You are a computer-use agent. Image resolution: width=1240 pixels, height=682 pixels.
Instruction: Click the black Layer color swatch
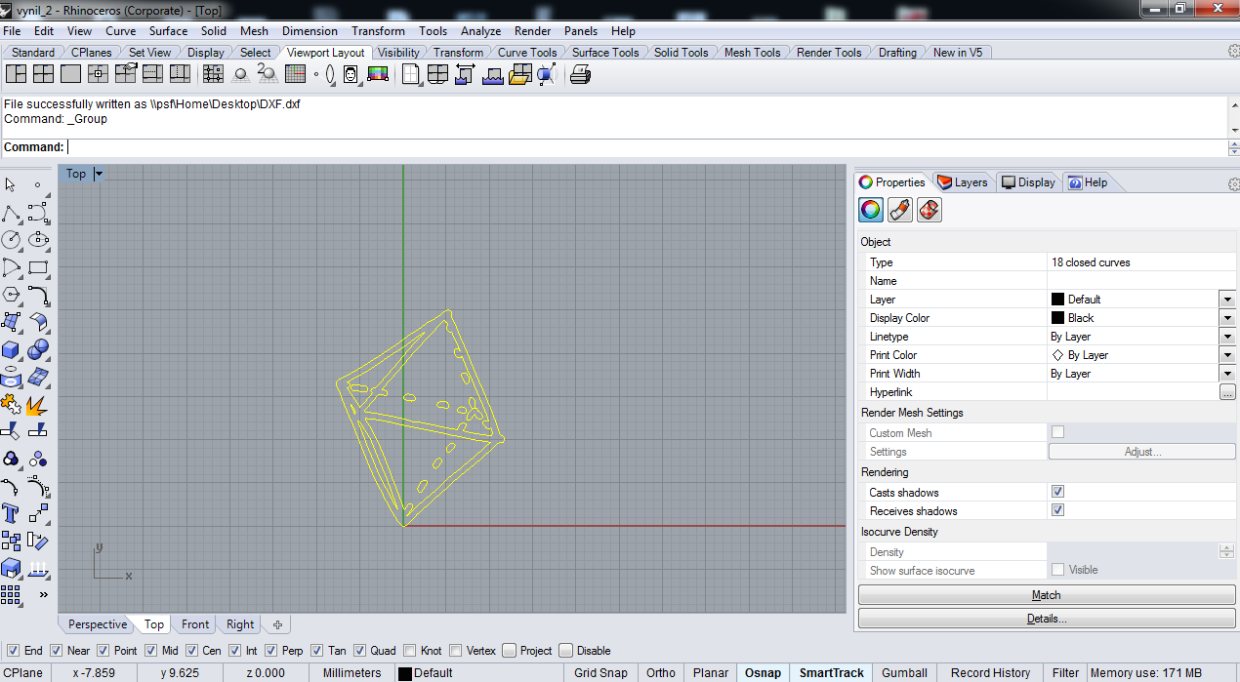click(1057, 300)
